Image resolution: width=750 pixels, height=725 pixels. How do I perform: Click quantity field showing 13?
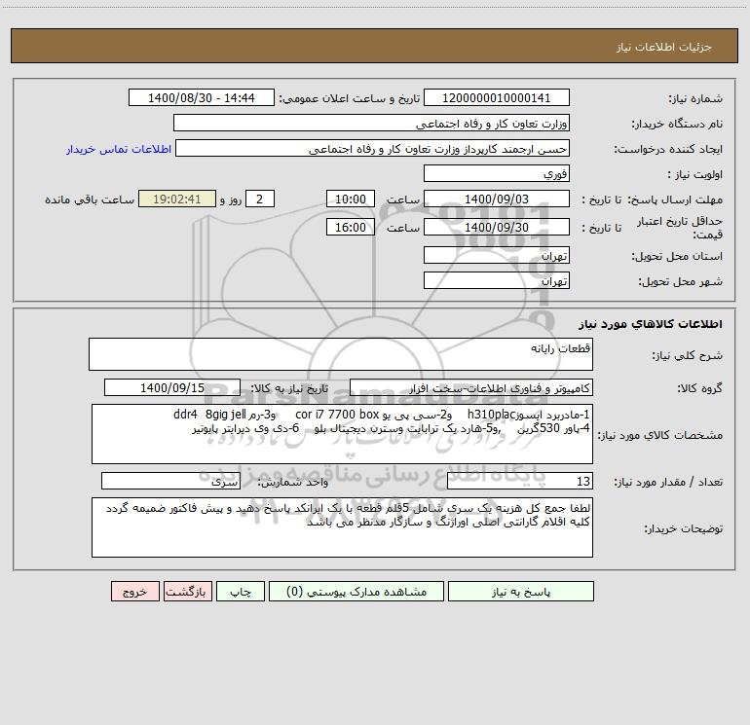(520, 482)
